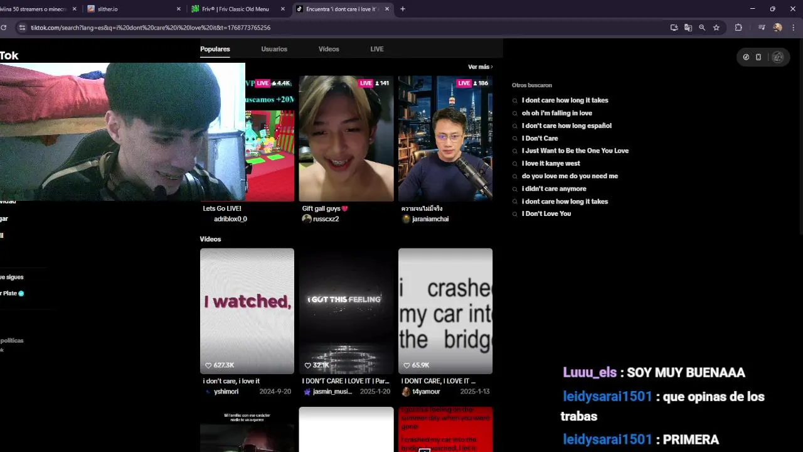803x452 pixels.
Task: Click the jasmin_musi avatar icon
Action: coord(307,392)
